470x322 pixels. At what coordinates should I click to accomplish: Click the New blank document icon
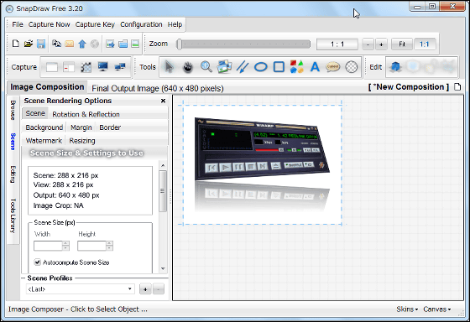[x=16, y=44]
